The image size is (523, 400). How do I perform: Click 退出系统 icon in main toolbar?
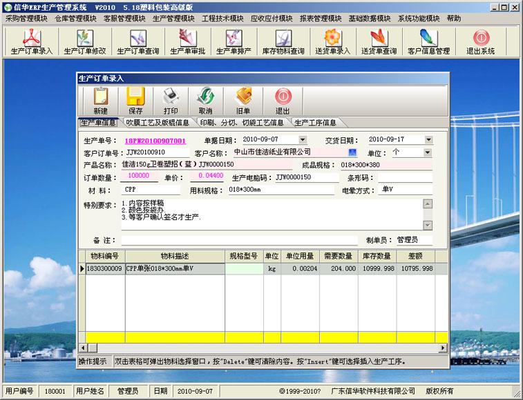pos(481,42)
